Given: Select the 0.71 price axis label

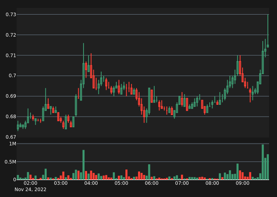Looking at the screenshot, I should point(11,56).
